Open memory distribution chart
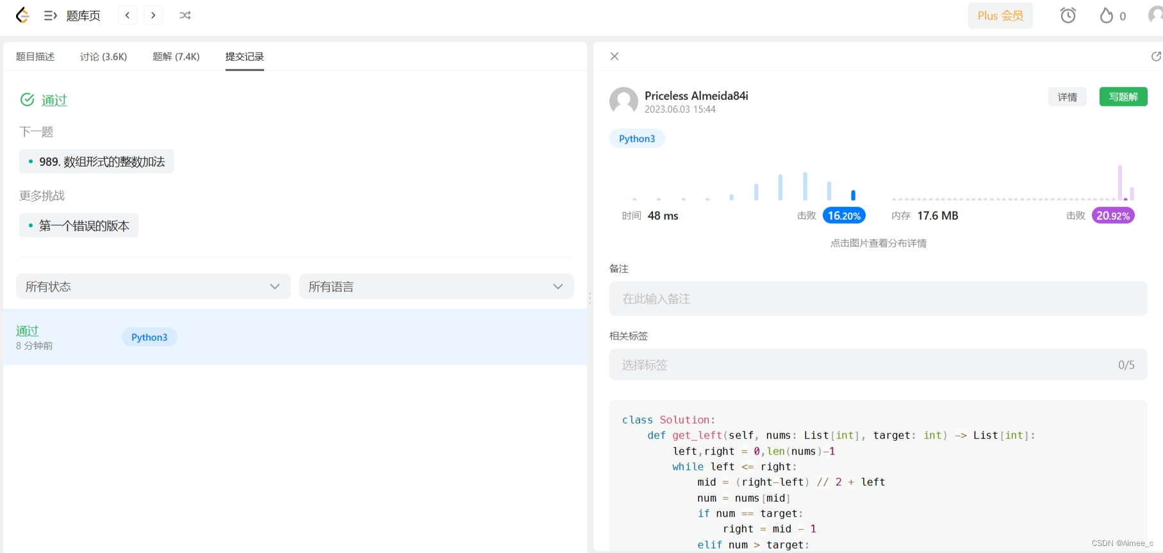This screenshot has width=1163, height=553. point(1013,183)
